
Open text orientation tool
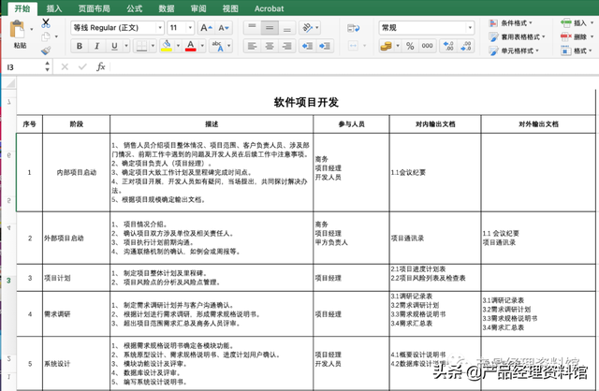coord(307,27)
